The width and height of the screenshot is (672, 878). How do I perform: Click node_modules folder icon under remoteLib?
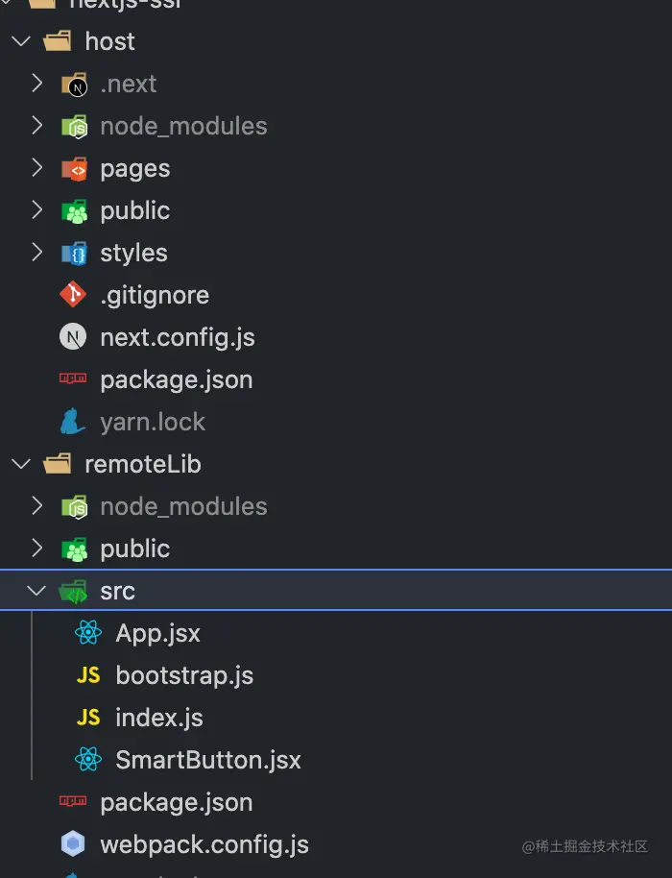point(75,507)
